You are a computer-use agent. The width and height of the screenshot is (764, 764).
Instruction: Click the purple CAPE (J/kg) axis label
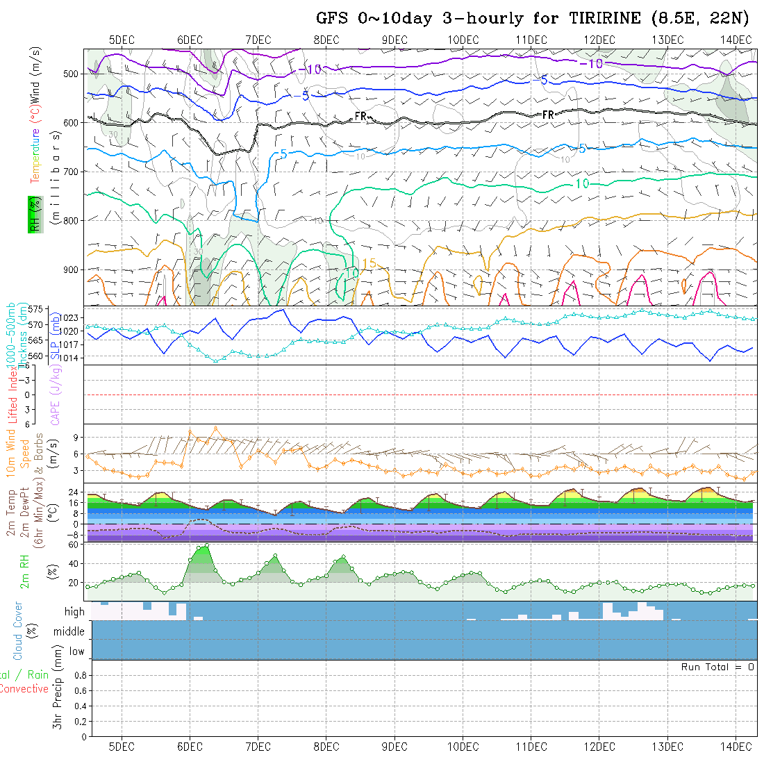(x=55, y=395)
